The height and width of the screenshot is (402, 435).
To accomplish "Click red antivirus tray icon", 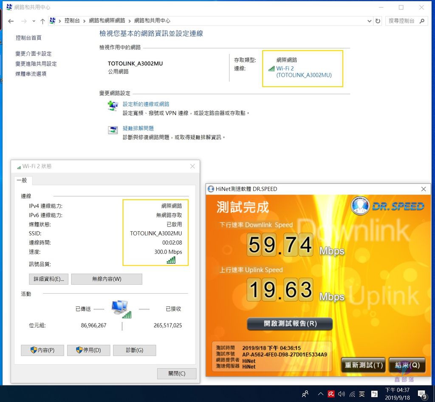I will [331, 394].
